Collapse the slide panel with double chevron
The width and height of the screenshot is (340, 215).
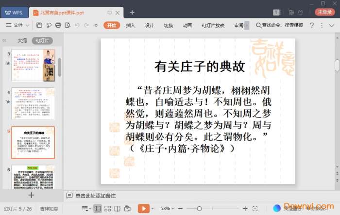(4, 40)
